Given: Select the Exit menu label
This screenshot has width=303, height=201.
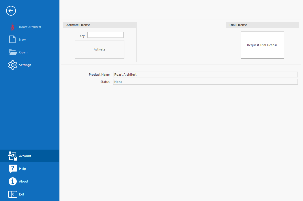Looking at the screenshot, I should 22,194.
